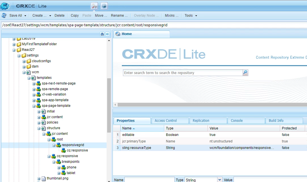This screenshot has width=307, height=182.
Task: Click the repository search magnifier button
Action: (x=245, y=73)
